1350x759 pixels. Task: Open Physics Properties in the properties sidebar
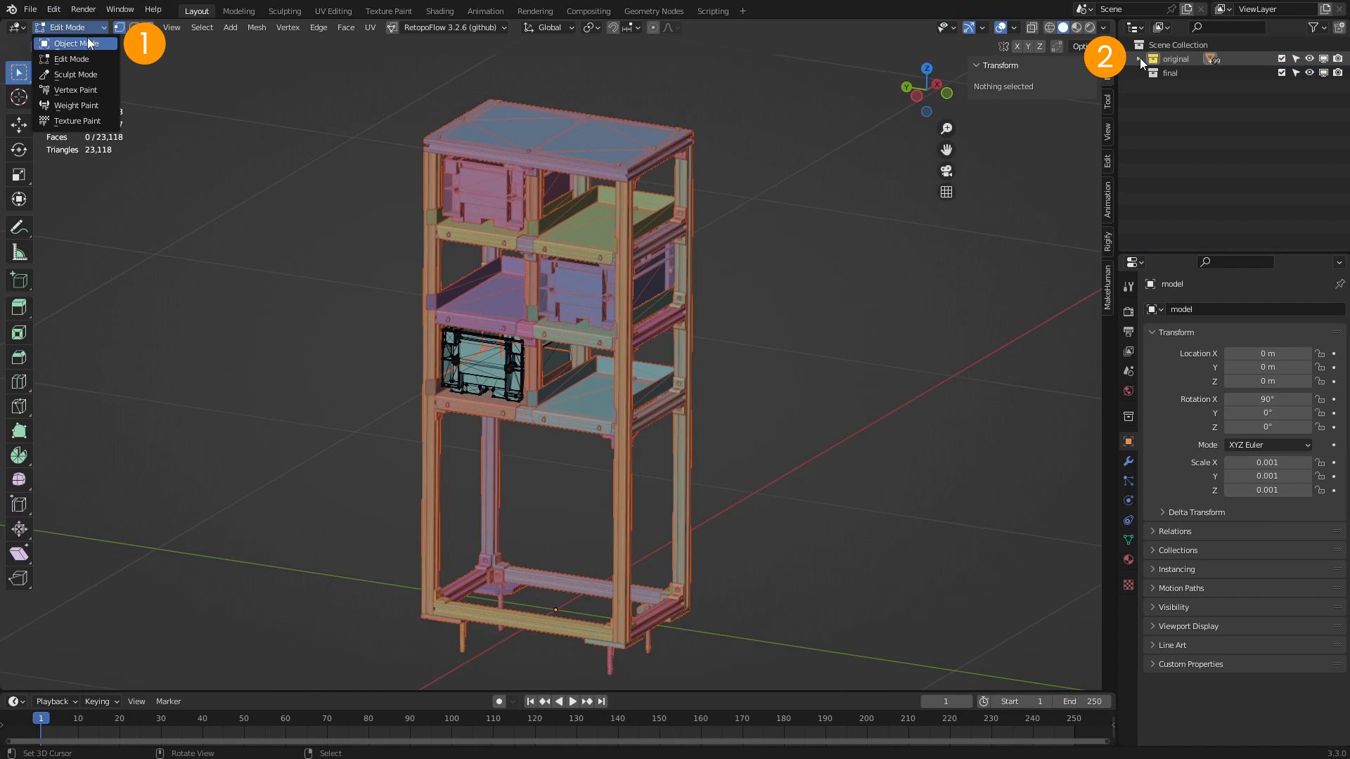point(1128,500)
